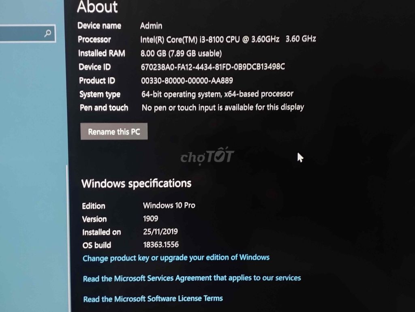
Task: Click the search magnifier icon
Action: (x=48, y=33)
